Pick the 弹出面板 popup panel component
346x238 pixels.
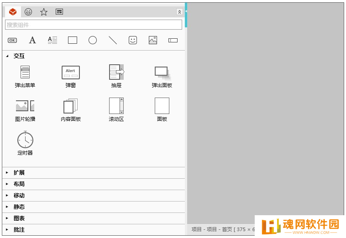(x=162, y=77)
